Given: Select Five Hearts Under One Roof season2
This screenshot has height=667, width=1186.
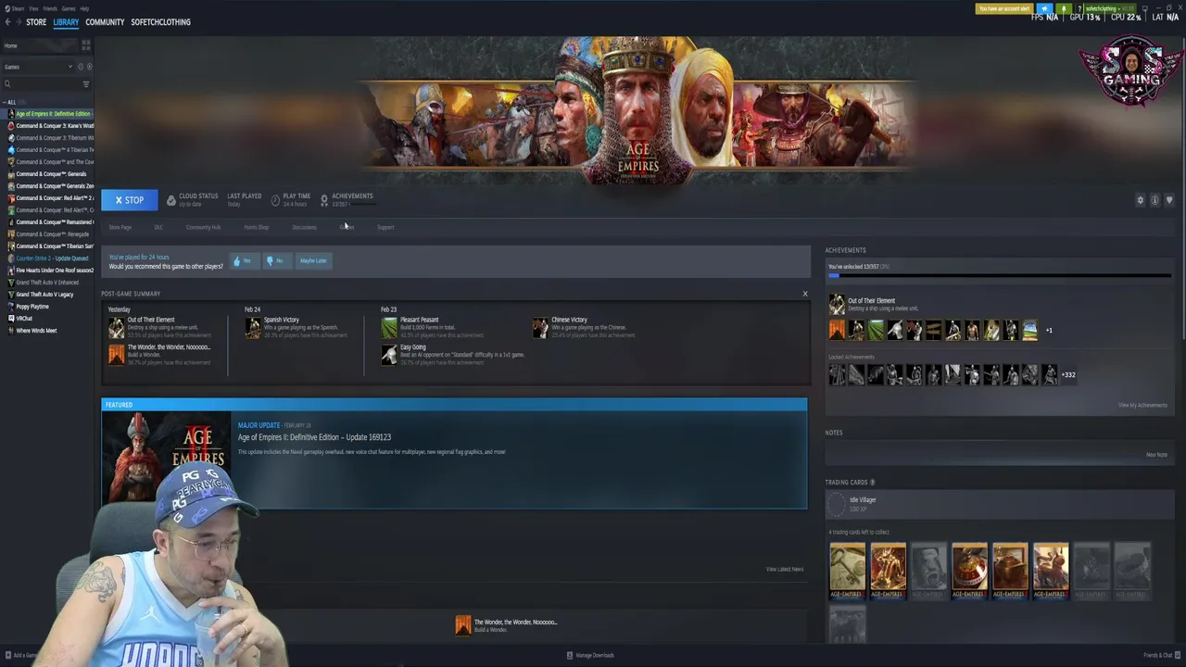Looking at the screenshot, I should [x=48, y=271].
